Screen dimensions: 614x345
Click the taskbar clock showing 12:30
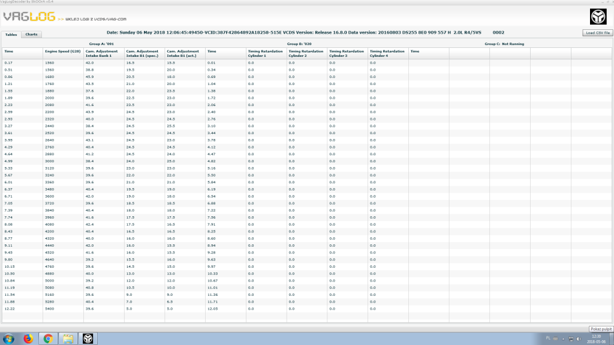(597, 339)
